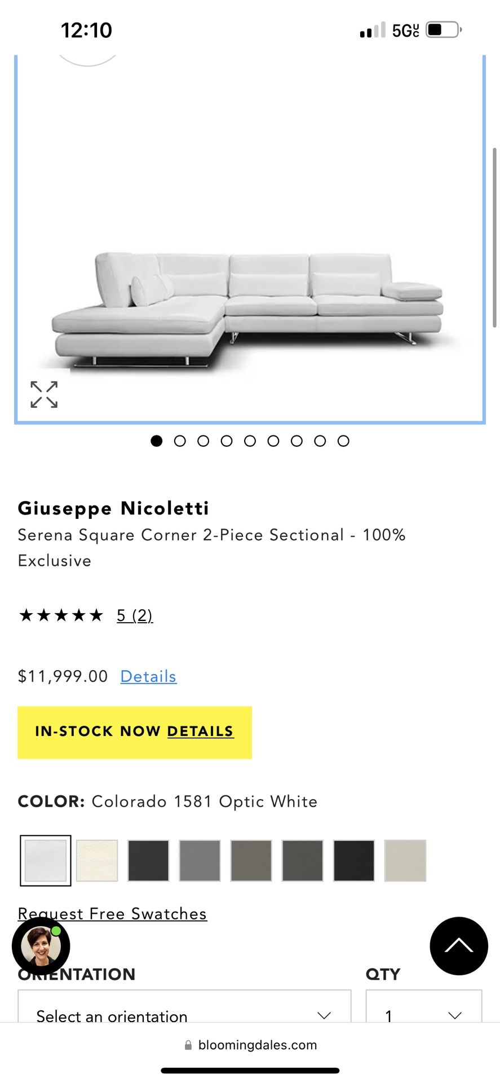The height and width of the screenshot is (1083, 500).
Task: Tap the fullscreen expand image icon
Action: coord(44,394)
